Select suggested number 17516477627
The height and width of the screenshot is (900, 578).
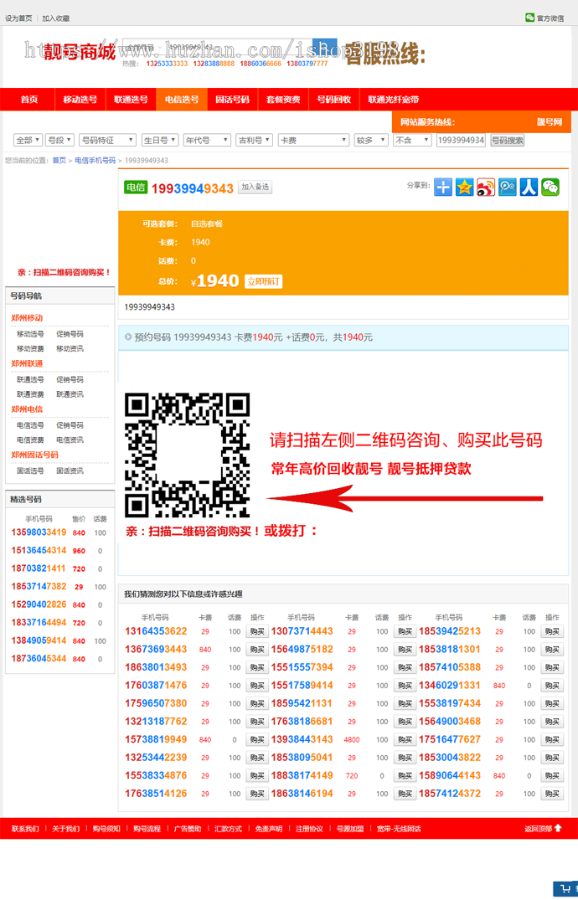click(450, 739)
